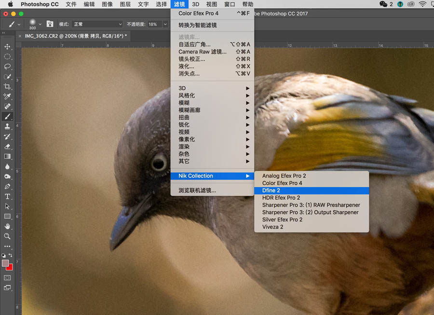Select the Gradient tool

coord(7,156)
